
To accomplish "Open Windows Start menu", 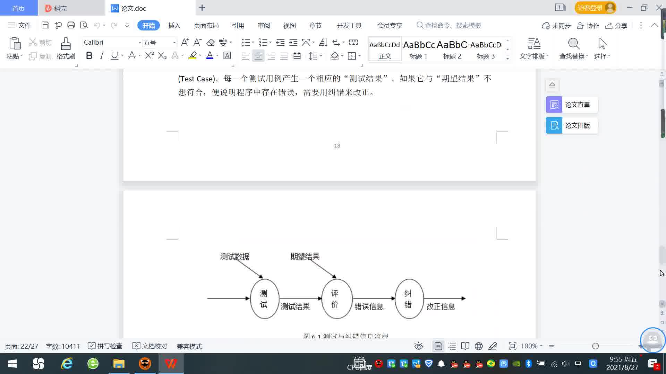I will click(12, 364).
